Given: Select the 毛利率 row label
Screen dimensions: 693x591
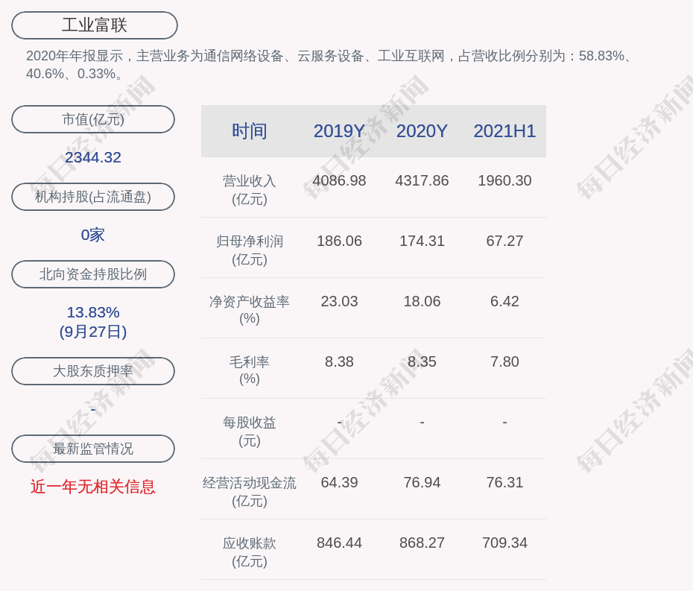Looking at the screenshot, I should [x=250, y=370].
